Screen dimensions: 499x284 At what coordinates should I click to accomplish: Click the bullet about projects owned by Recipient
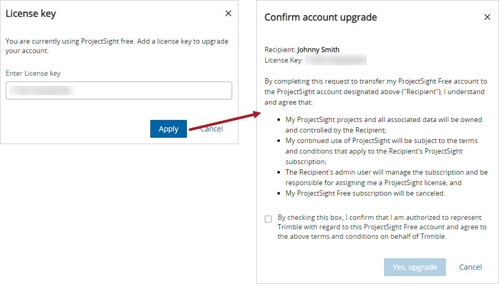[x=383, y=125]
